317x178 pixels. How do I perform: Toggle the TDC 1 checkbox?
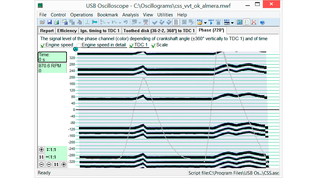click(132, 45)
